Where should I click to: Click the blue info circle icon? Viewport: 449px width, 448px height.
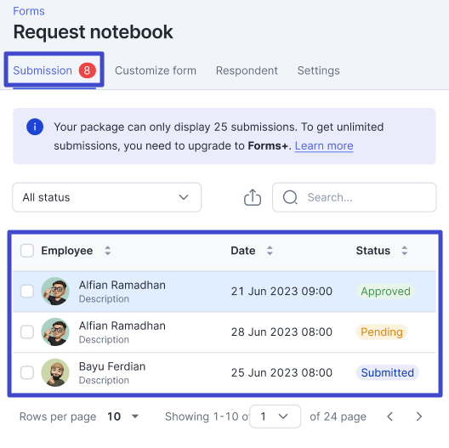pos(35,127)
